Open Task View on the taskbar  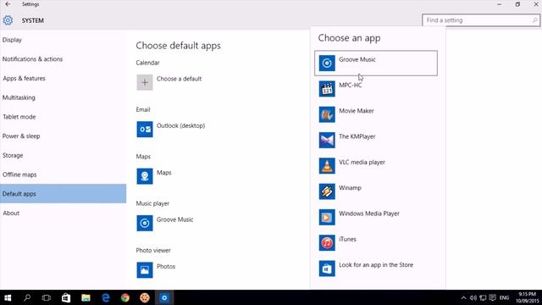coord(47,297)
